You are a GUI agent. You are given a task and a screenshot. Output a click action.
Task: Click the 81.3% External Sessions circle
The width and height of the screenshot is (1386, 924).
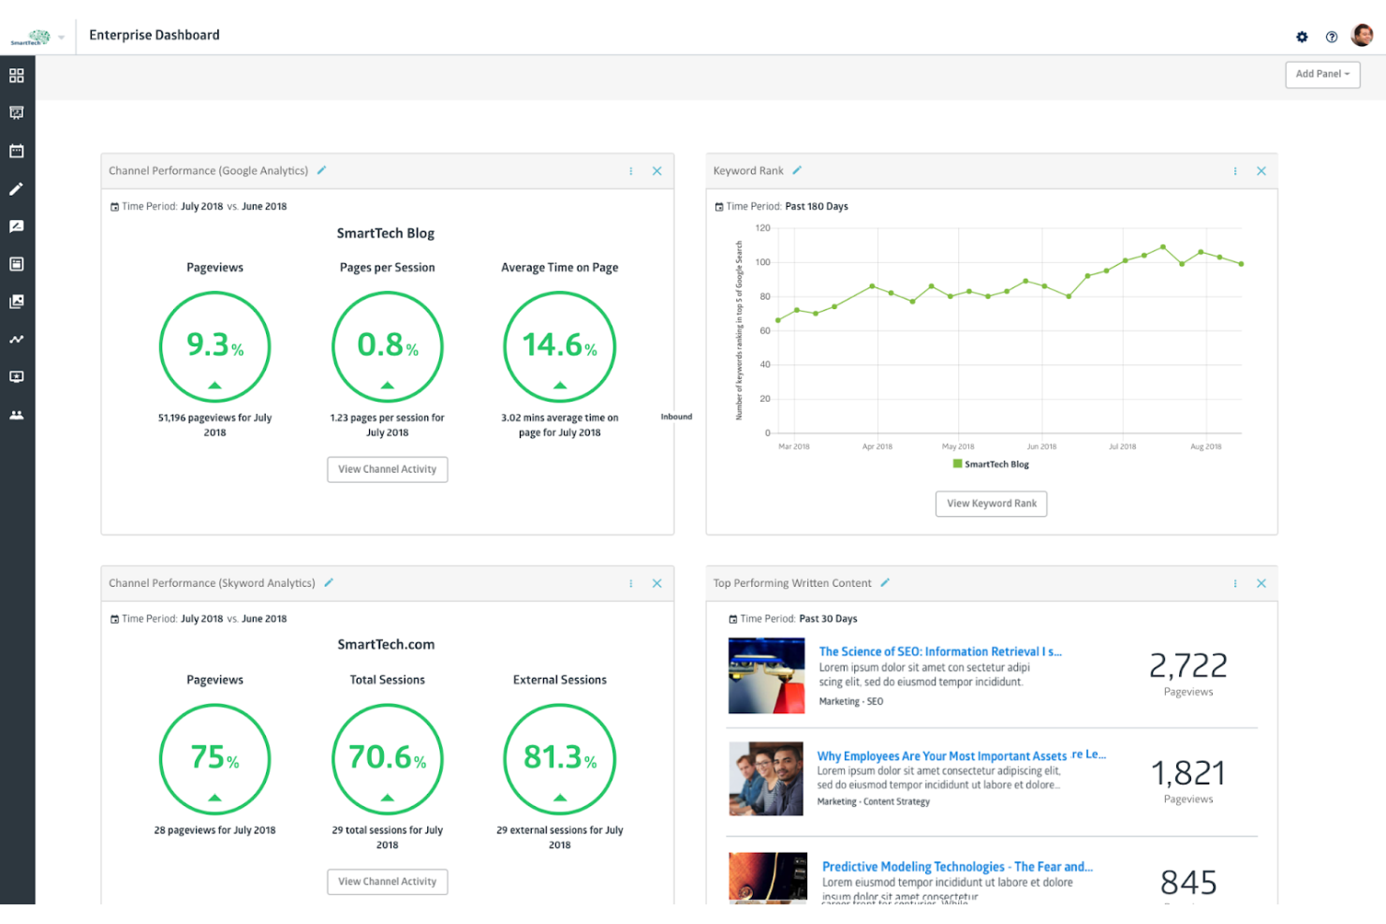click(560, 759)
